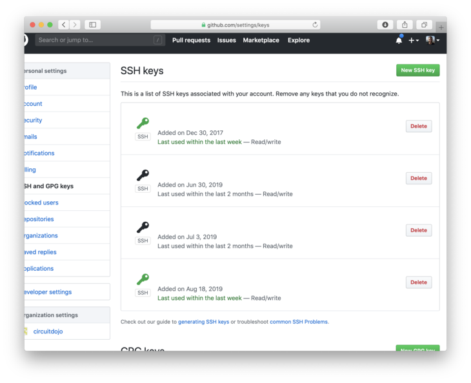
Task: Select Applications in settings sidebar
Action: tap(67, 269)
